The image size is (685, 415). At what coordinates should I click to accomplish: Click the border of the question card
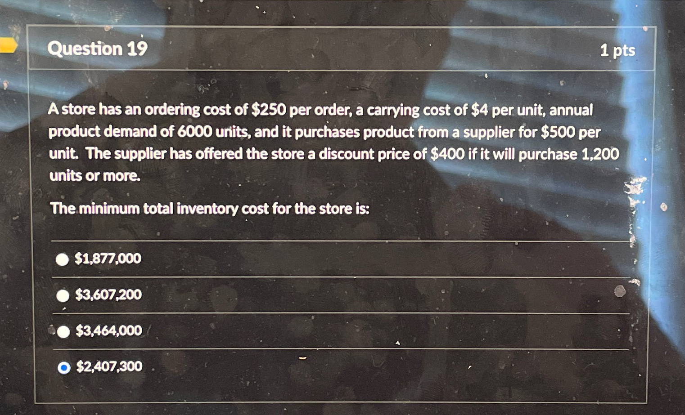pyautogui.click(x=29, y=202)
